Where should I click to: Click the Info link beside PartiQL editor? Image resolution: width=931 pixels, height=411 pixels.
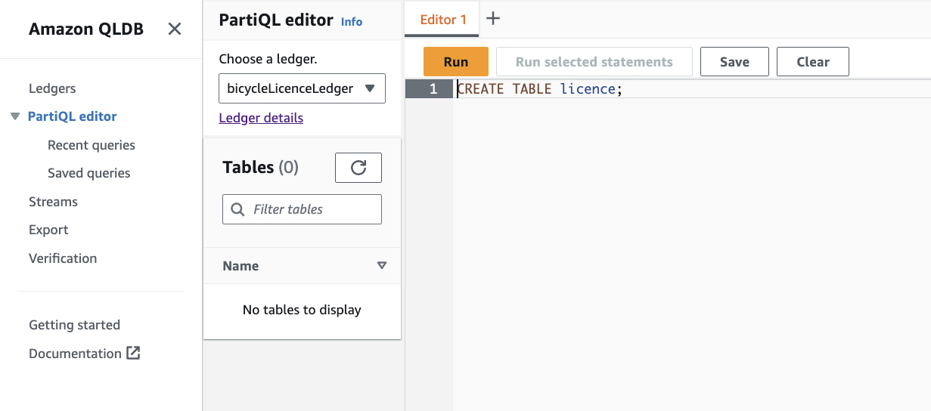(x=352, y=22)
